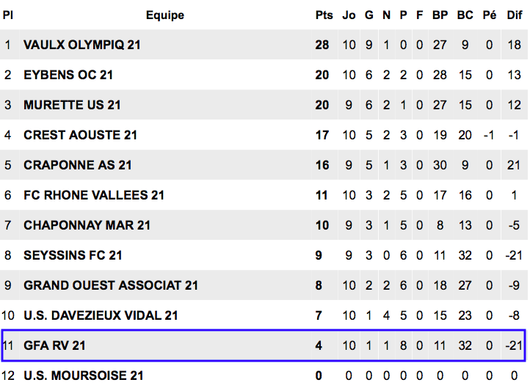Click the Pl rank column header

8,15
